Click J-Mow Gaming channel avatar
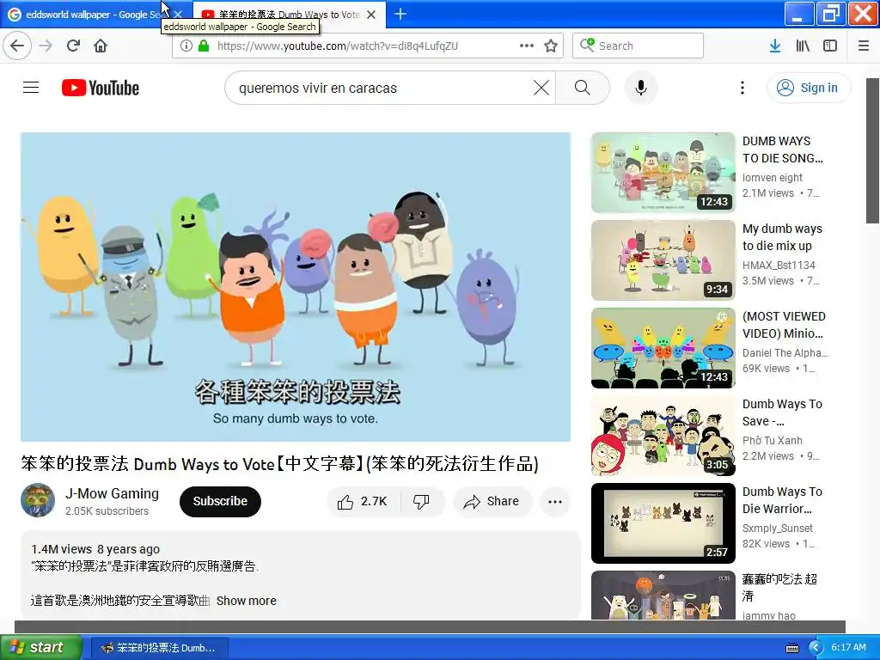Viewport: 880px width, 660px height. tap(38, 500)
